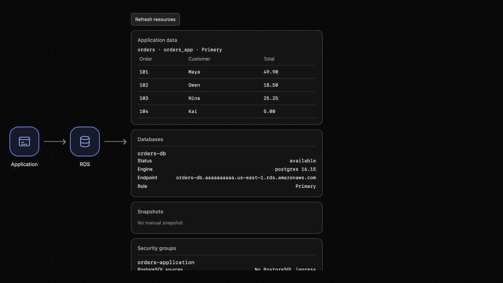Screen dimensions: 503x283
Task: Click the 'Status' field label
Action: tap(145, 161)
